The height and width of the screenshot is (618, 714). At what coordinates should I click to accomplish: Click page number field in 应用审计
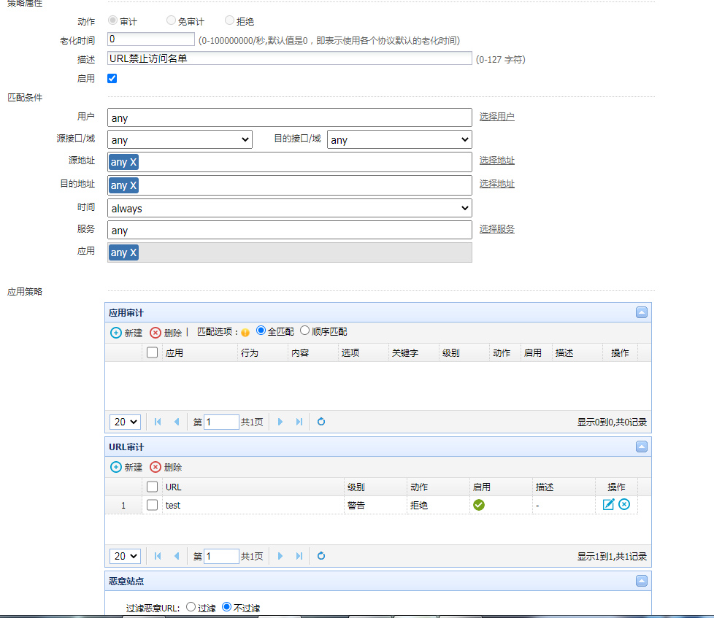pyautogui.click(x=221, y=422)
